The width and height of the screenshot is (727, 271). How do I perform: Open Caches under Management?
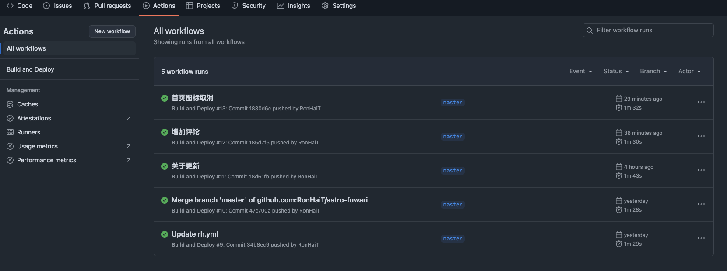pyautogui.click(x=68, y=104)
